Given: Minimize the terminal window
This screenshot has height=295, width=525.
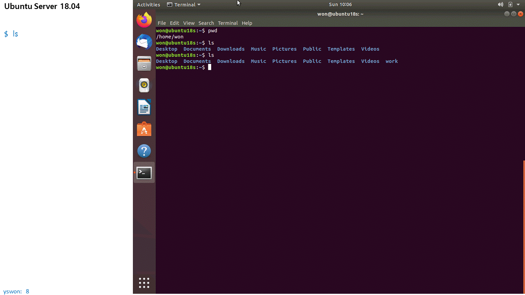Looking at the screenshot, I should [507, 14].
